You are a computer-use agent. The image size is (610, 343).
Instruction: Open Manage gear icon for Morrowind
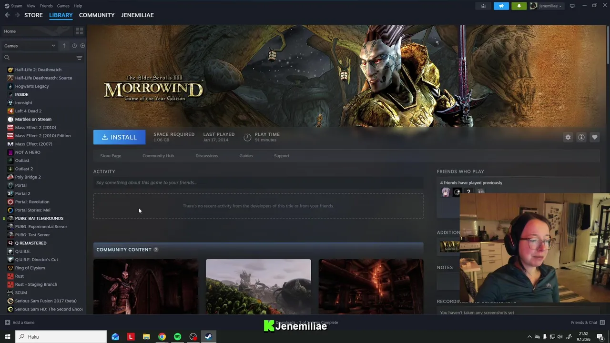(568, 137)
